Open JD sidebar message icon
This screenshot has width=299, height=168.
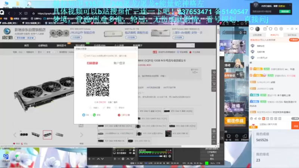coord(214,89)
